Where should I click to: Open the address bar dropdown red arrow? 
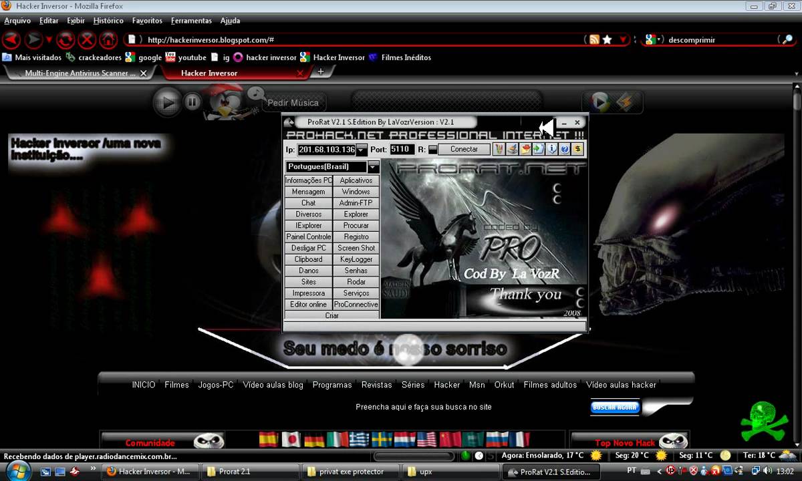(624, 39)
